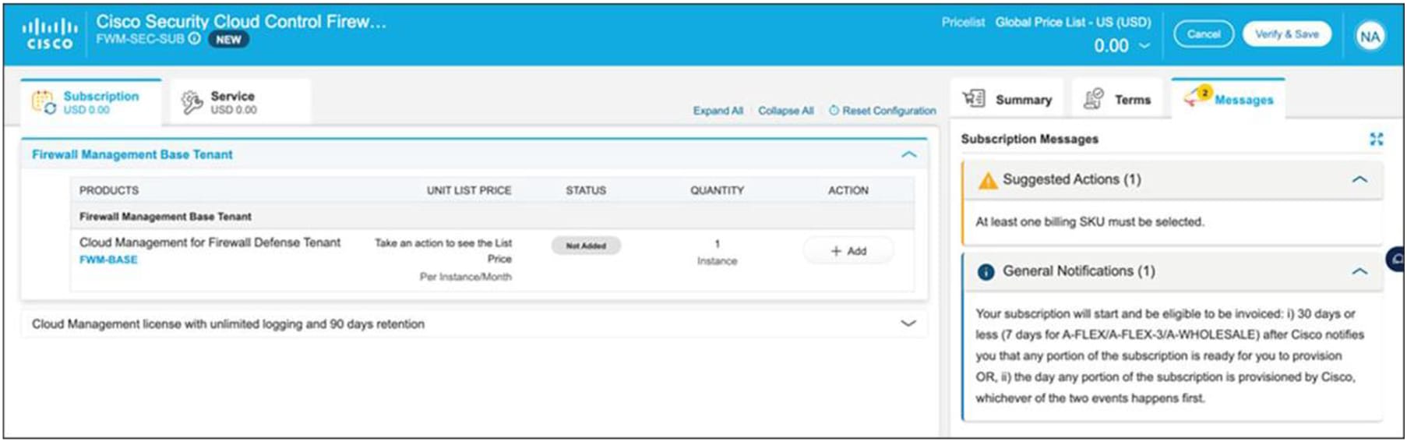Click the Suggested Actions warning triangle icon

[x=987, y=181]
